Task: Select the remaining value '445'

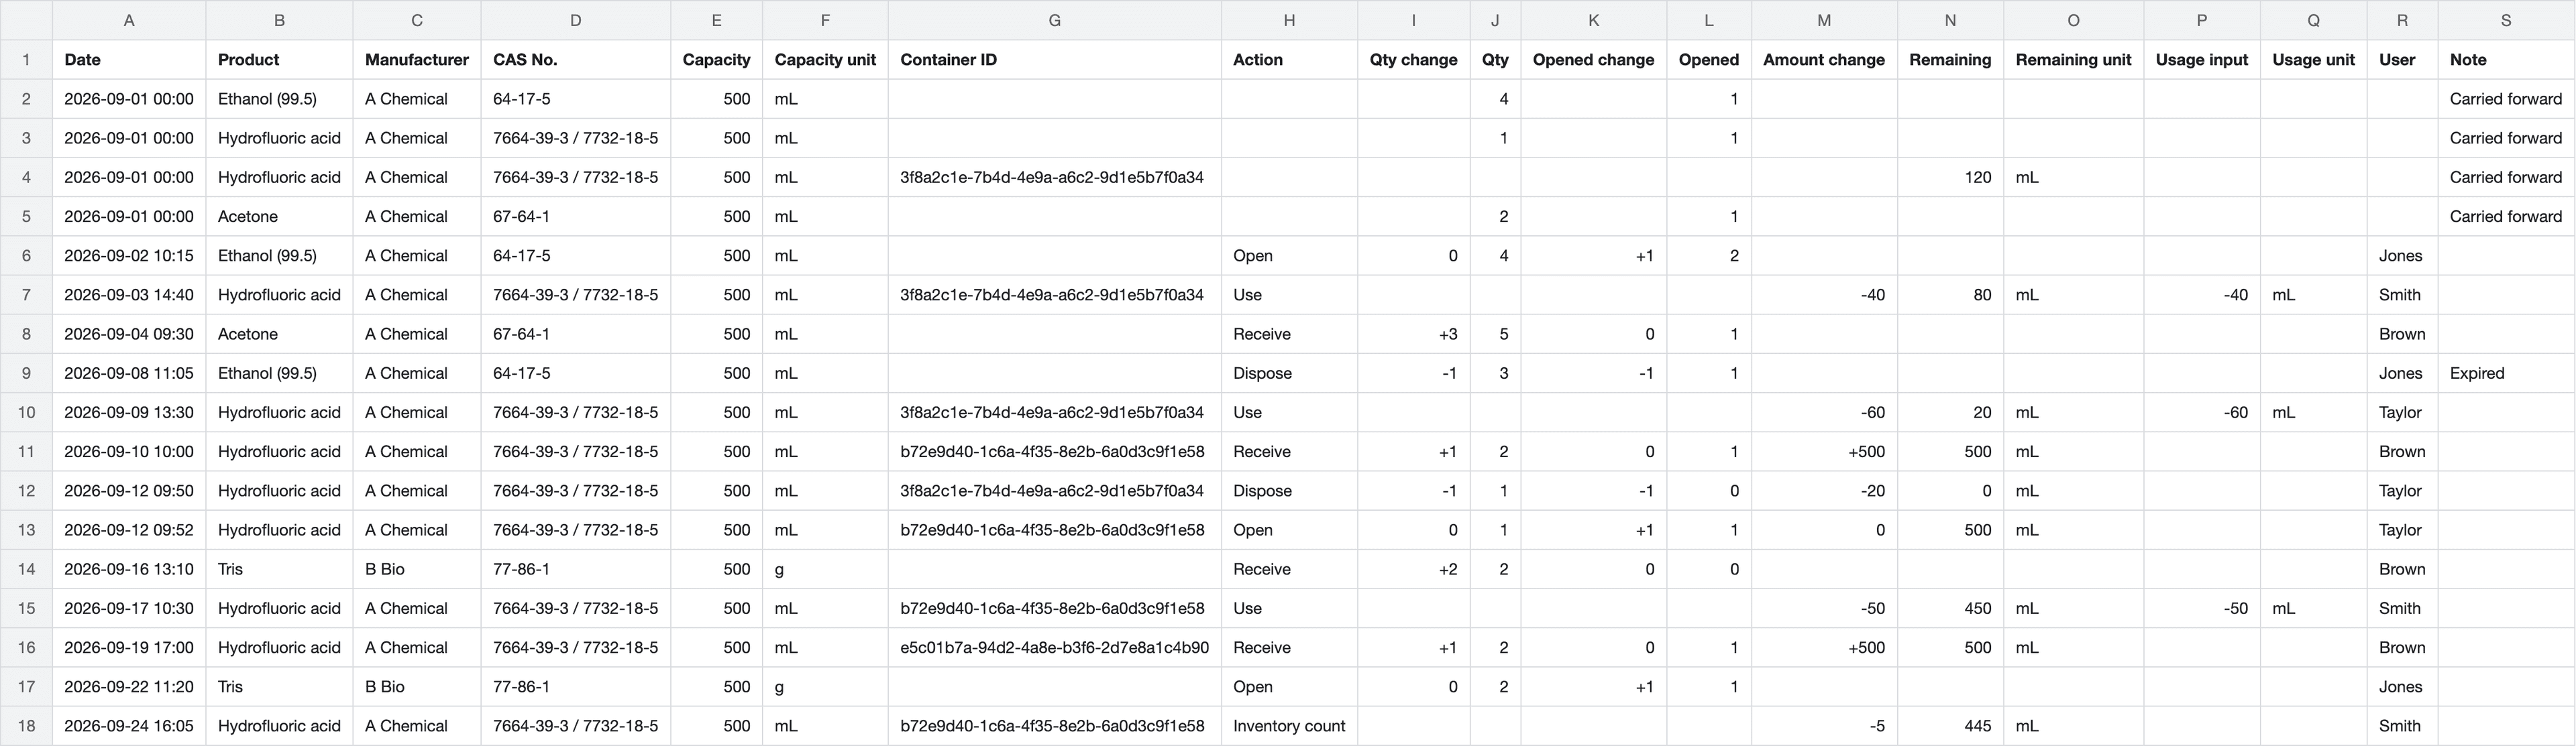Action: point(1949,726)
